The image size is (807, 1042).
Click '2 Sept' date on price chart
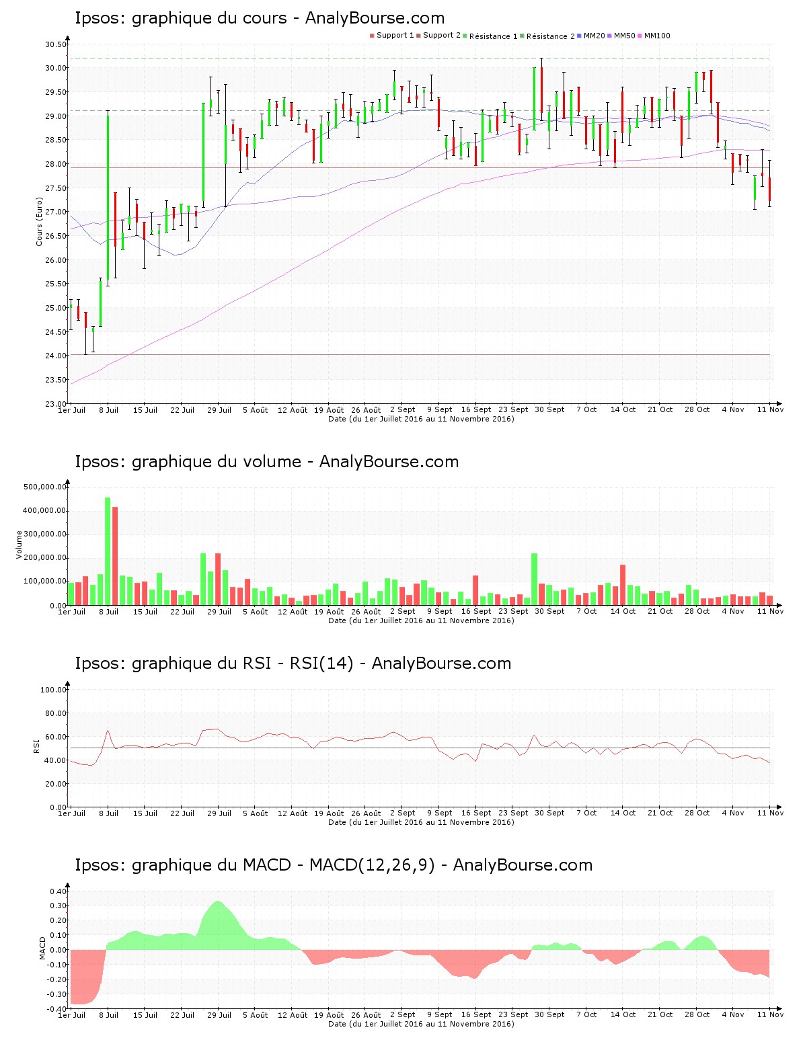coord(403,410)
